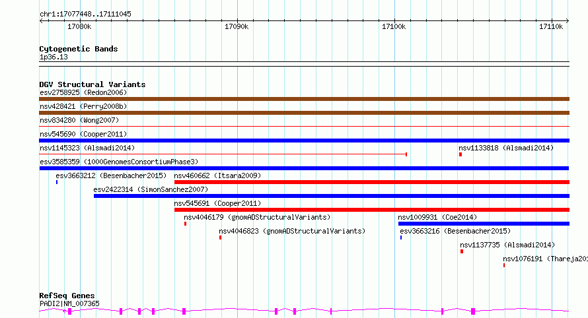Select the nsv1009931 (Coe2014) blue bar
The height and width of the screenshot is (318, 588).
tap(484, 224)
